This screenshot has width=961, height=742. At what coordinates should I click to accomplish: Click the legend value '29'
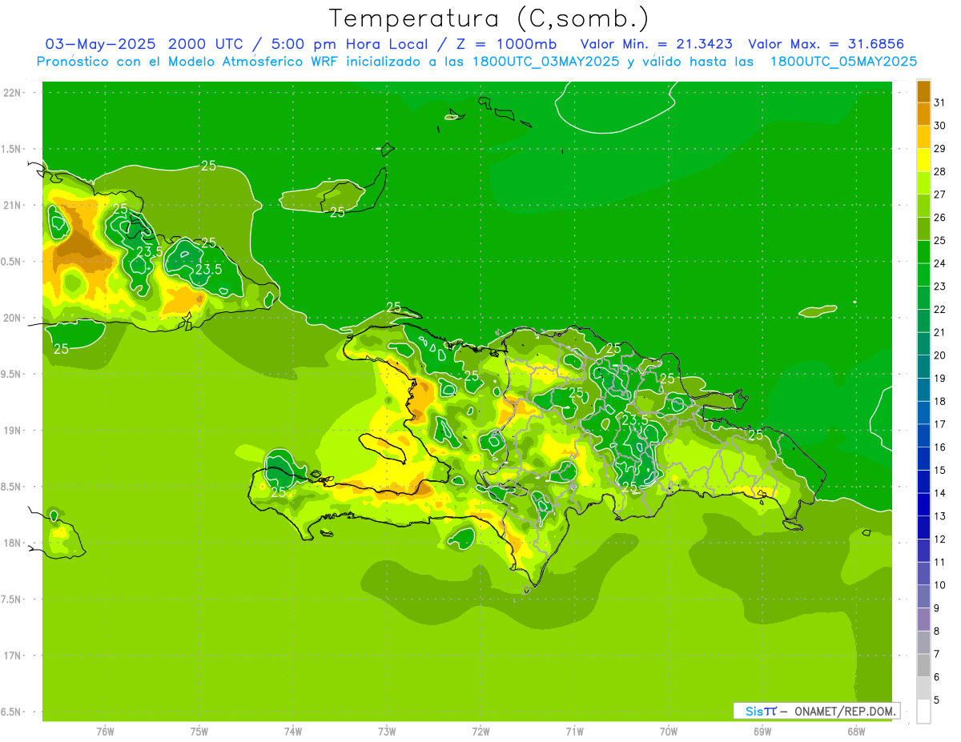pos(939,148)
